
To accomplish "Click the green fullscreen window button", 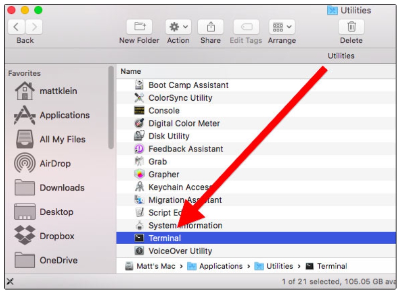I will (38, 10).
